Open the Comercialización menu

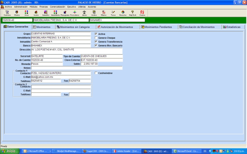pyautogui.click(x=57, y=7)
